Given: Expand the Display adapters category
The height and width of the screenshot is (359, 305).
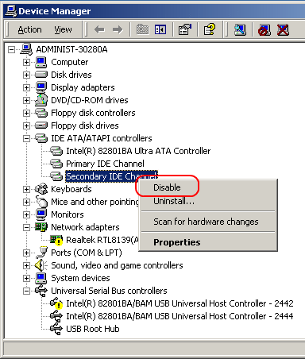Looking at the screenshot, I should coord(26,87).
